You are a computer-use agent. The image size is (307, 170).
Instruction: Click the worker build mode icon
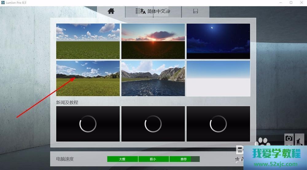pos(299,140)
